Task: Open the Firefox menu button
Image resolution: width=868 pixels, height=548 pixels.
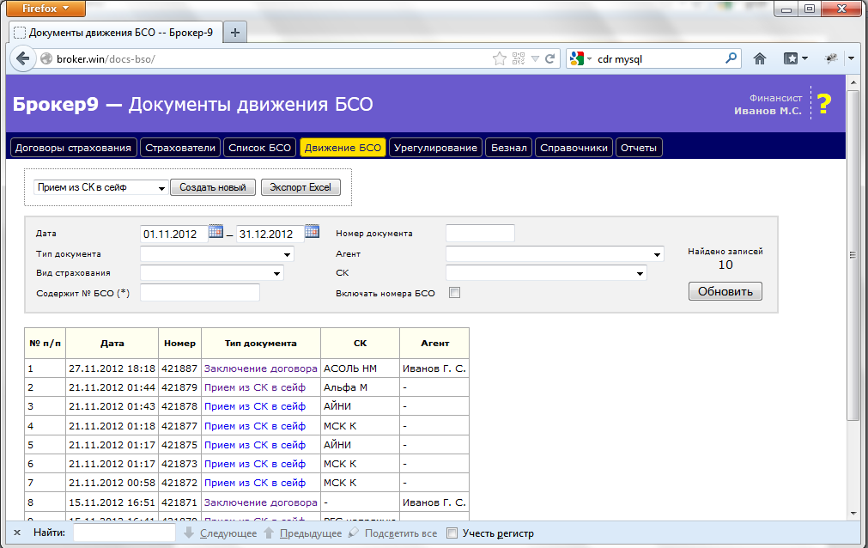Action: click(46, 9)
